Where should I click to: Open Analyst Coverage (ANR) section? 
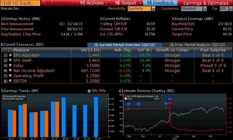[192, 19]
